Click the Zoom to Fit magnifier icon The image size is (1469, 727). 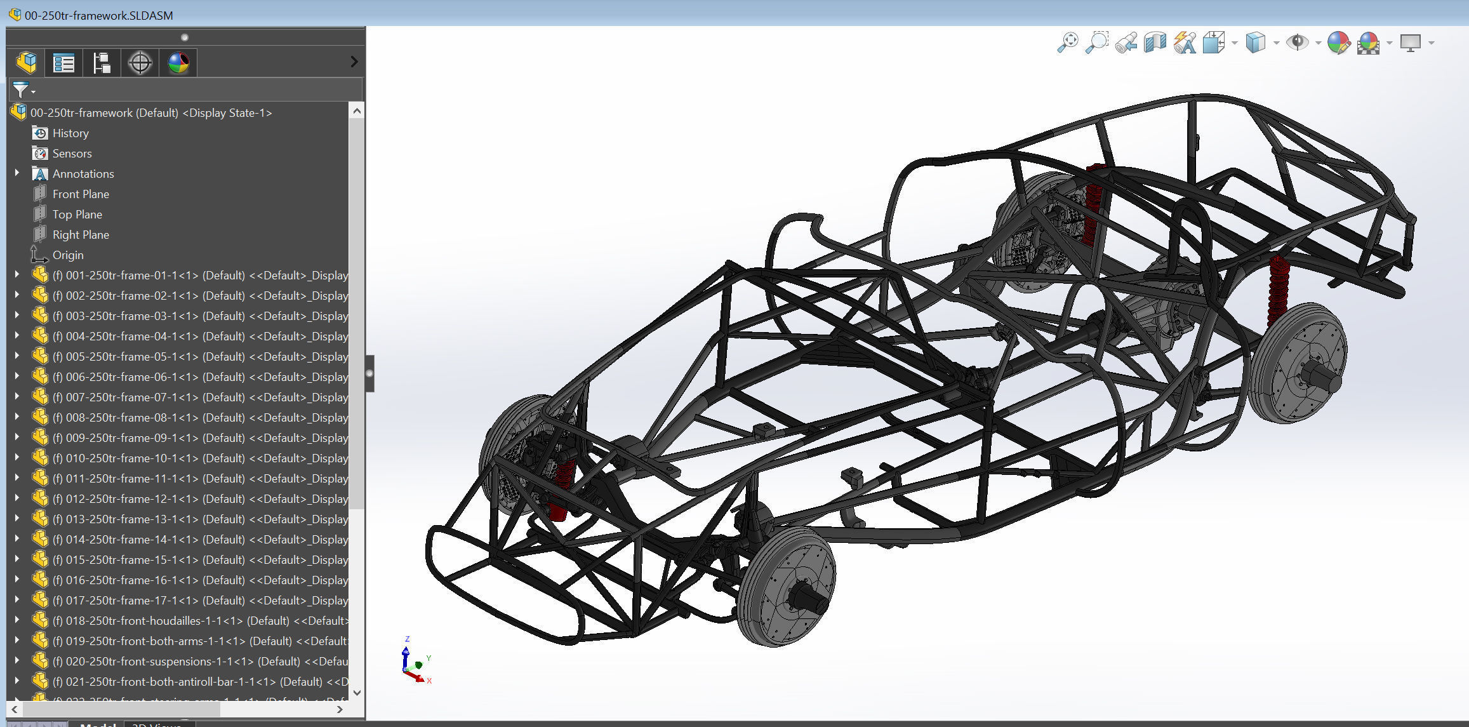1067,43
